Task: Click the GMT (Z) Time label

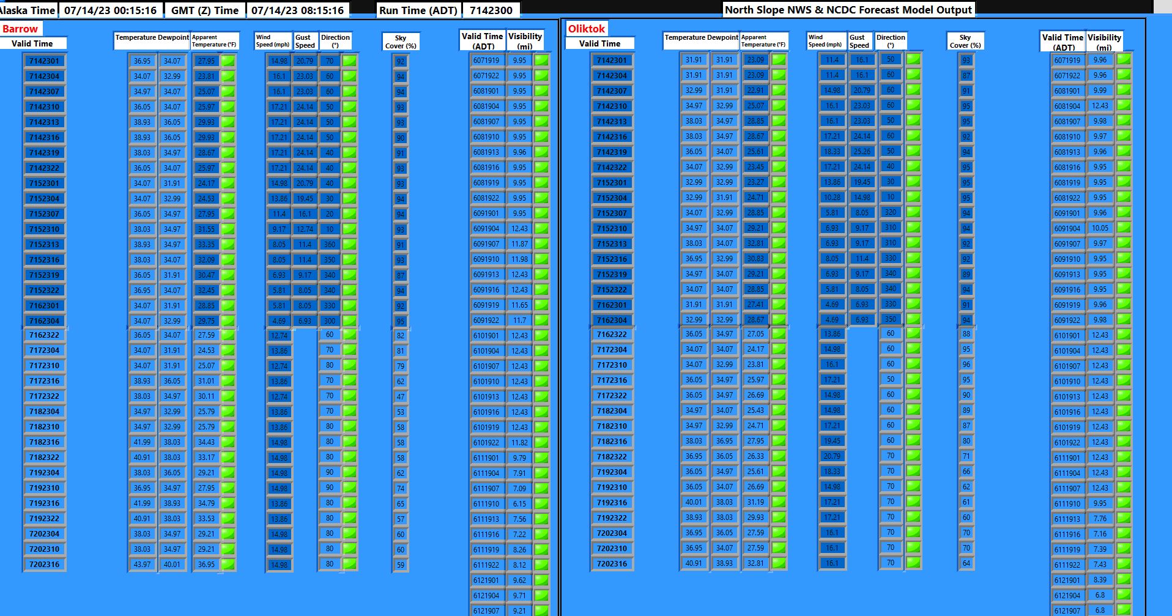Action: coord(205,10)
